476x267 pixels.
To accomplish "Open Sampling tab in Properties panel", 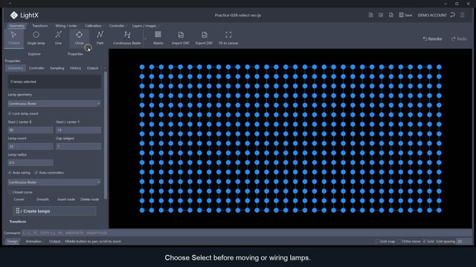I will (x=57, y=68).
